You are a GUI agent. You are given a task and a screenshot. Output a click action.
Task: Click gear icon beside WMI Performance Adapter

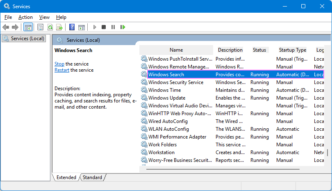click(144, 136)
